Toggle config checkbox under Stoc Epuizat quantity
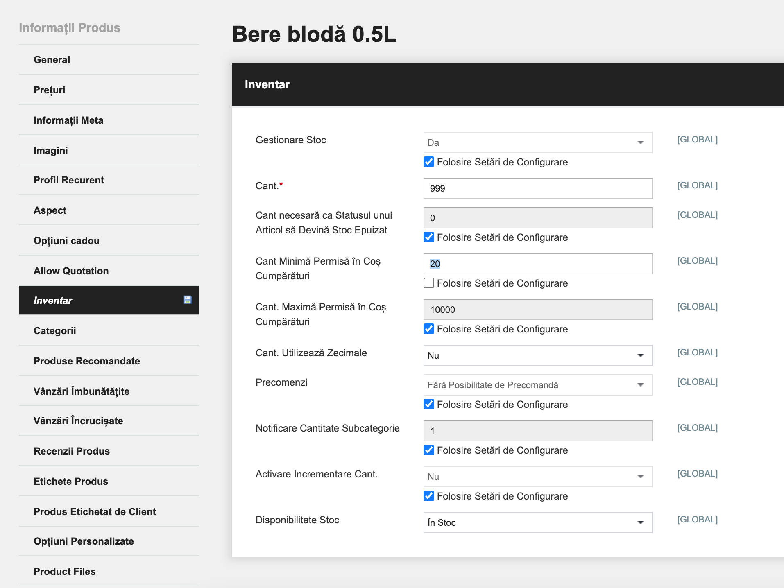Screen dimensions: 784x588 [x=429, y=237]
